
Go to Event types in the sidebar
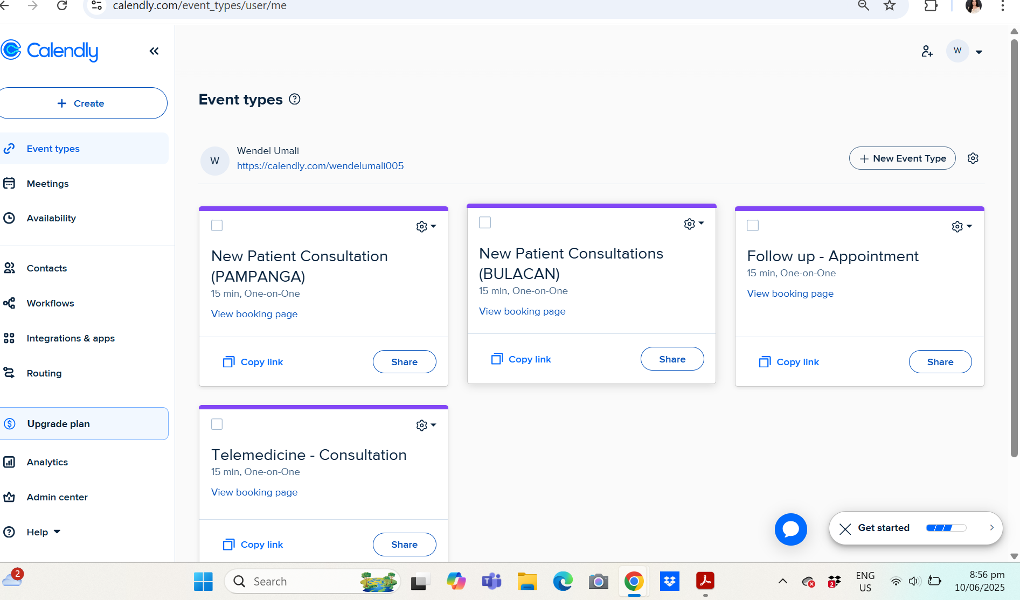click(x=84, y=149)
